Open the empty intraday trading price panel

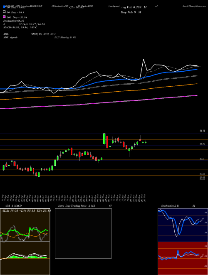pos(83,233)
